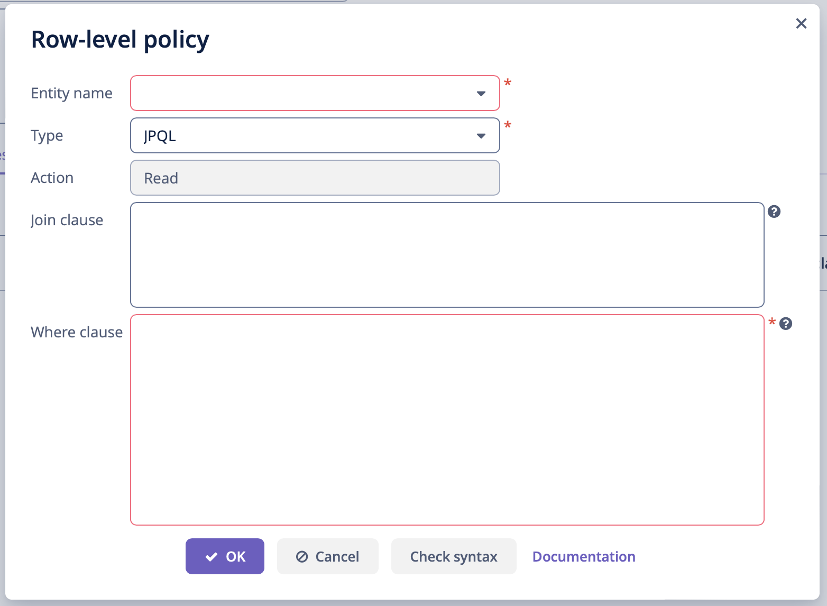The height and width of the screenshot is (606, 827).
Task: Show the Join clause help icon tooltip
Action: click(774, 212)
